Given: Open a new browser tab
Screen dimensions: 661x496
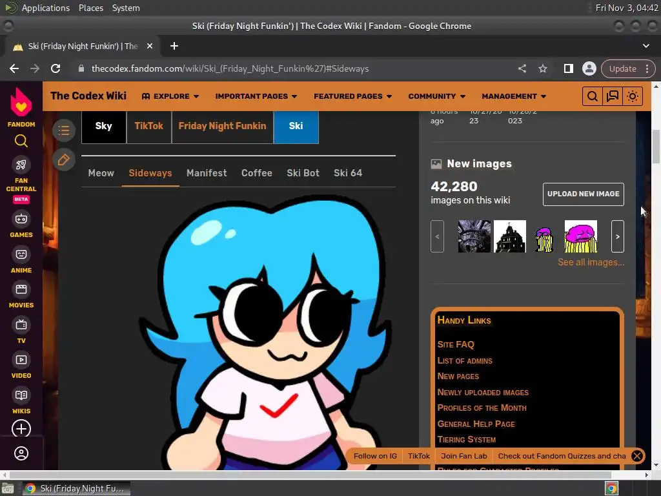Looking at the screenshot, I should tap(174, 46).
